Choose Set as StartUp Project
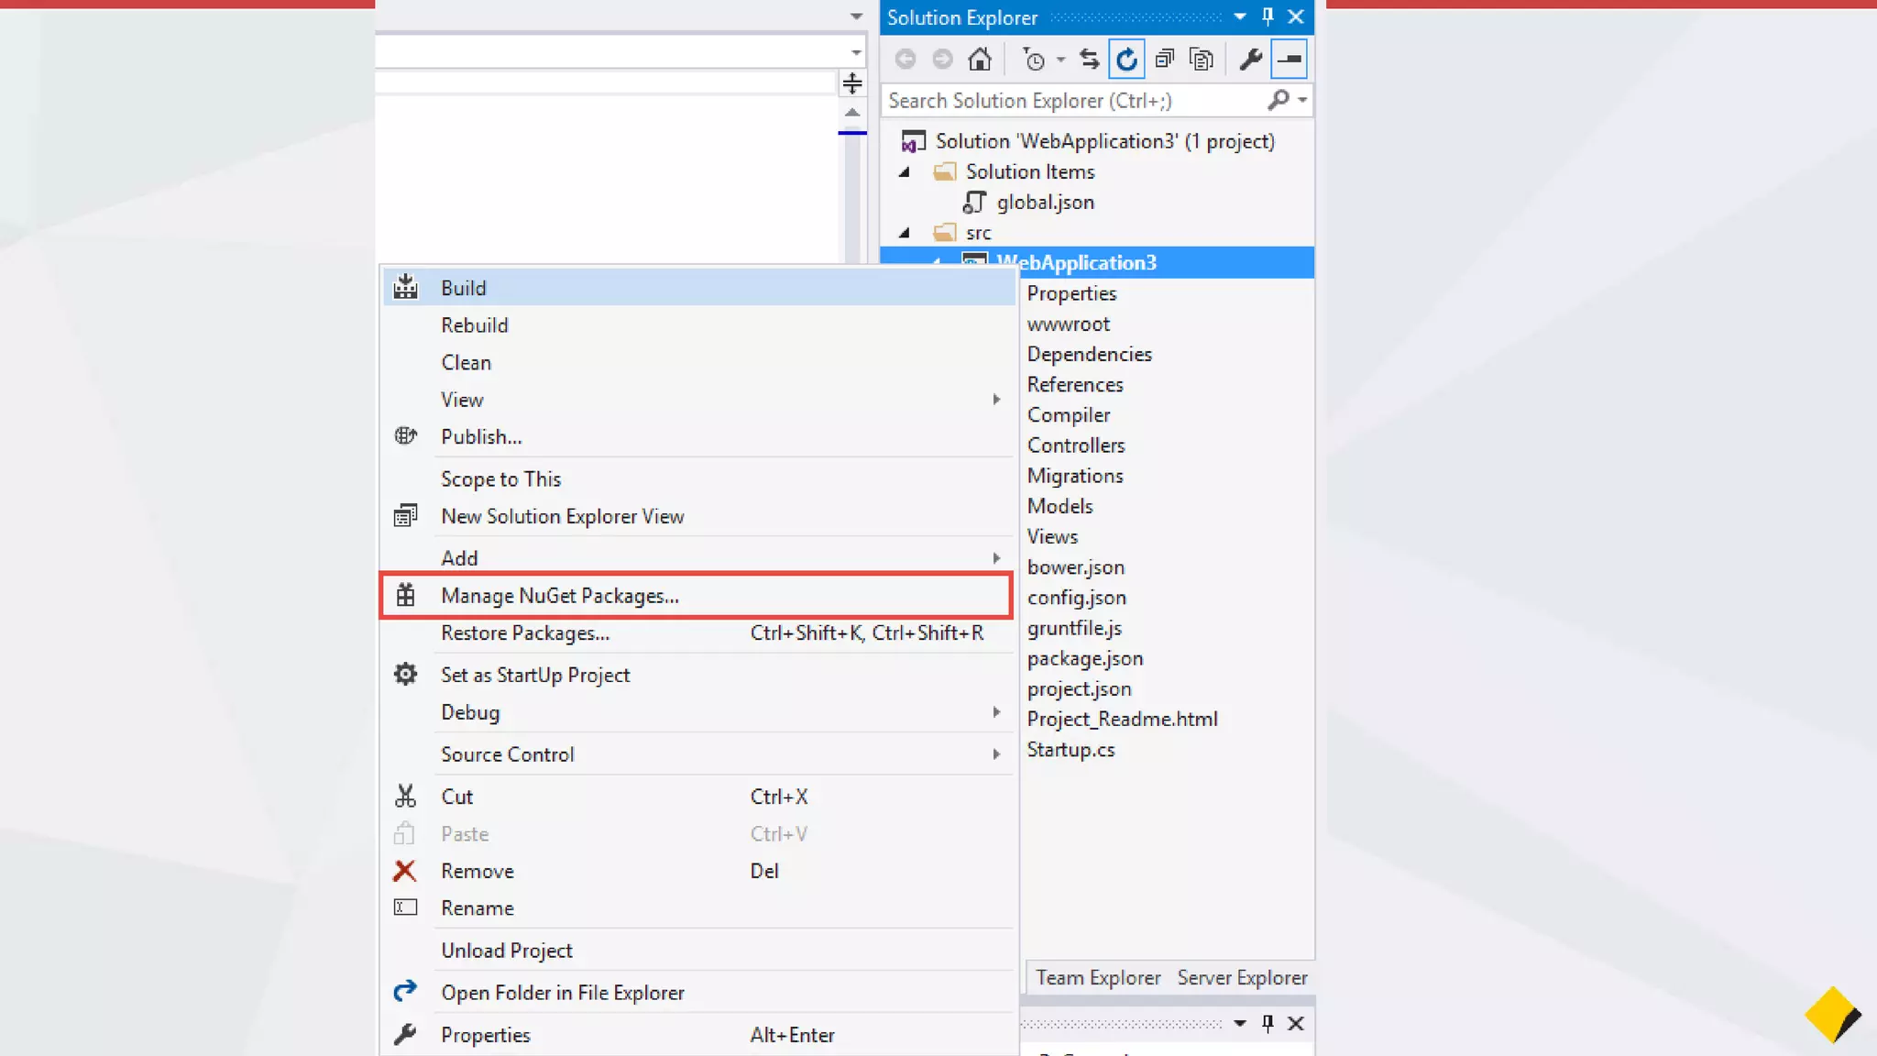1877x1056 pixels. point(698,676)
